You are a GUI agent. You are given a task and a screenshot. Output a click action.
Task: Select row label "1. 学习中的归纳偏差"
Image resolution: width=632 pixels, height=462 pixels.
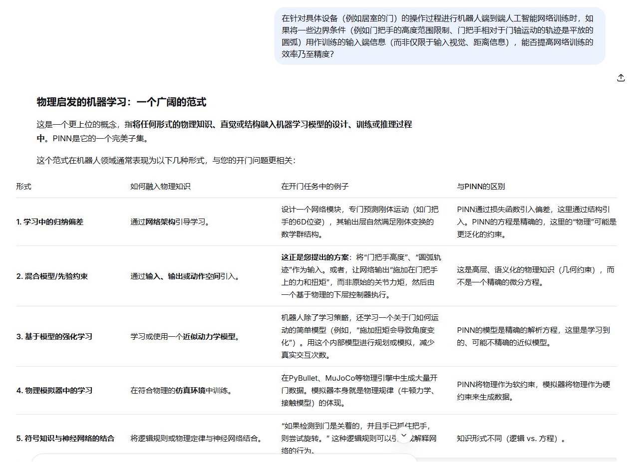[49, 222]
